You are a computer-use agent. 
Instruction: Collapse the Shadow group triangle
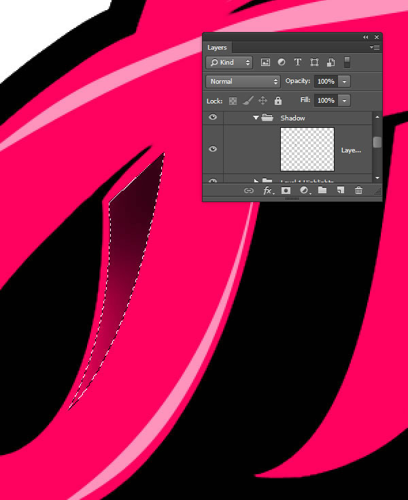pos(256,118)
